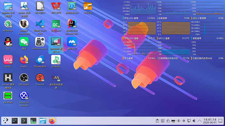Open the weather tray icon
This screenshot has height=126, width=225.
tap(168, 121)
